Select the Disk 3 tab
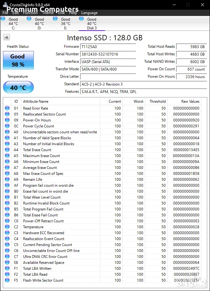The image size is (210, 291). click(x=92, y=23)
